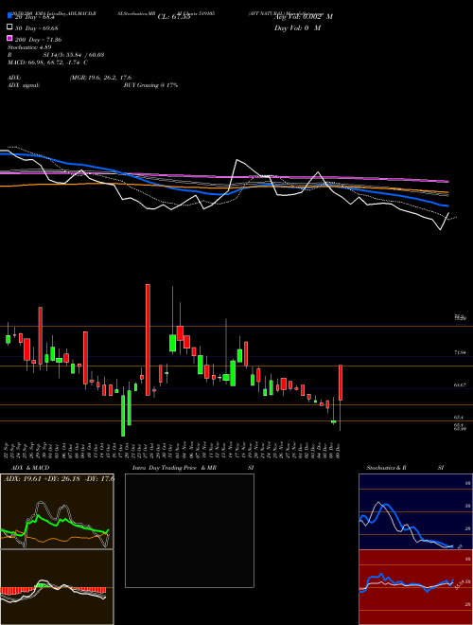Click the tall green candlestick that dips lowest in October
The image size is (473, 625).
123,416
